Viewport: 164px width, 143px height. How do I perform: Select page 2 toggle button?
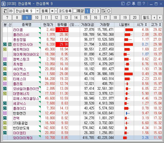coord(93,11)
